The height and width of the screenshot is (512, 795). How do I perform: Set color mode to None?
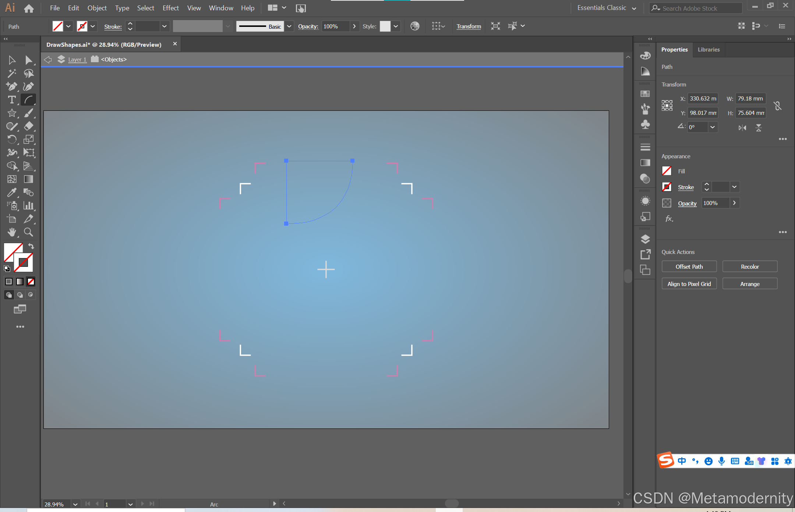pyautogui.click(x=31, y=282)
